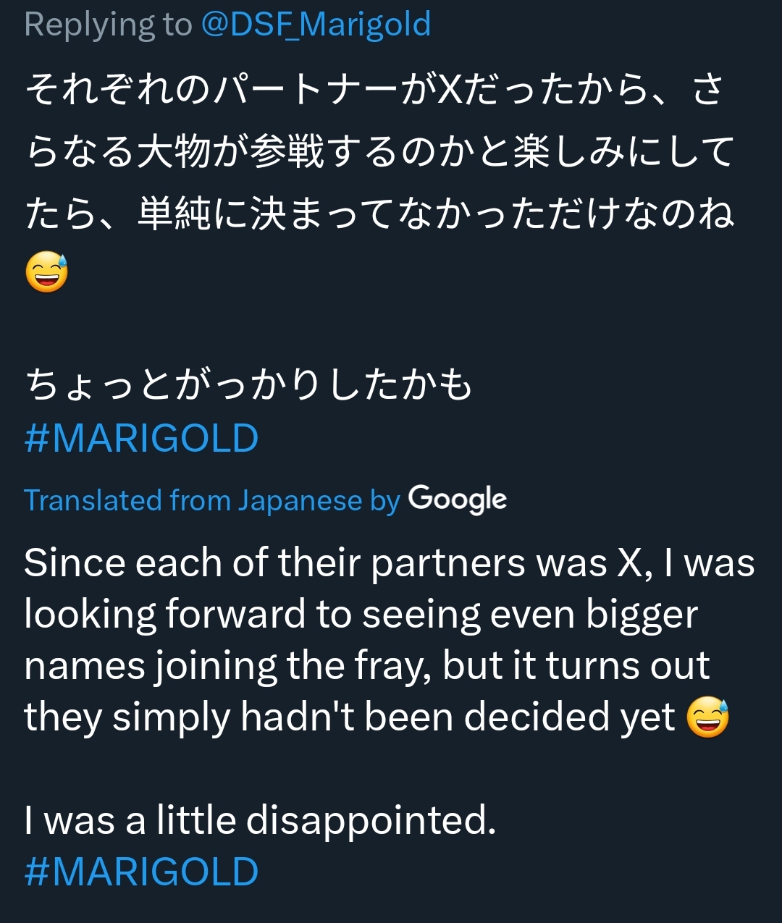Open #MARIGOLD hashtag below the Japanese text
782x923 pixels.
point(141,439)
